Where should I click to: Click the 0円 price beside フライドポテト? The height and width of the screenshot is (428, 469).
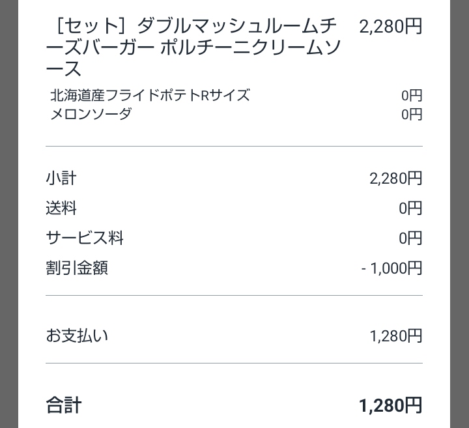click(x=412, y=96)
